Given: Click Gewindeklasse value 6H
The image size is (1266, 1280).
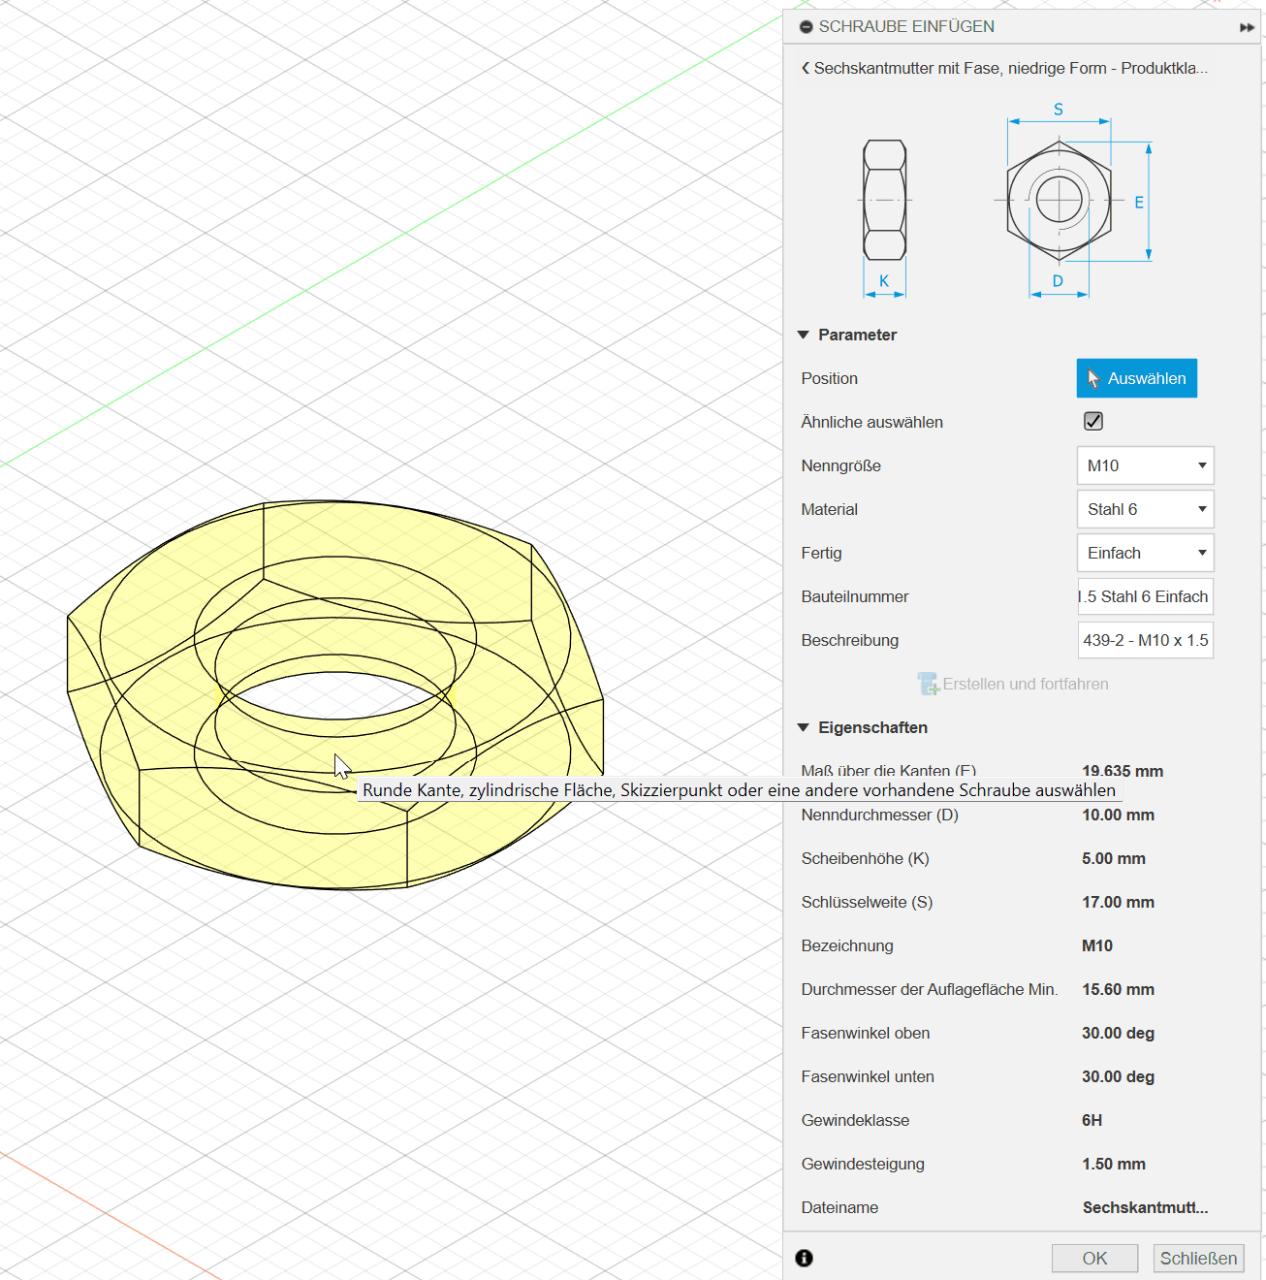Looking at the screenshot, I should 1092,1120.
